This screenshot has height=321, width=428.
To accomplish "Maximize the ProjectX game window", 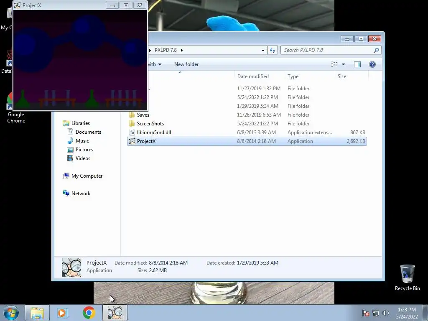I will coord(126,5).
